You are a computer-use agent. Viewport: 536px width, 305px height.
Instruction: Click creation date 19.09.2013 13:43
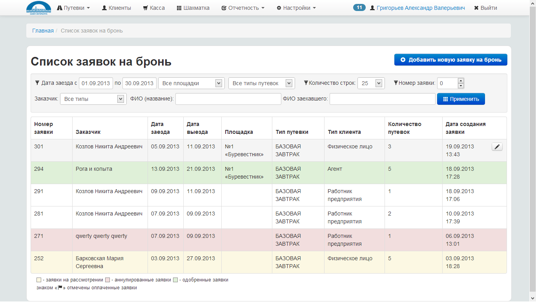click(x=460, y=150)
